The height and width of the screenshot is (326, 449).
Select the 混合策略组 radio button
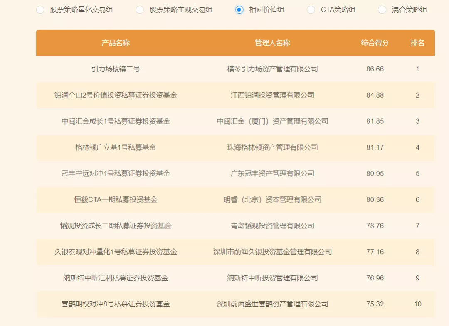pyautogui.click(x=382, y=10)
